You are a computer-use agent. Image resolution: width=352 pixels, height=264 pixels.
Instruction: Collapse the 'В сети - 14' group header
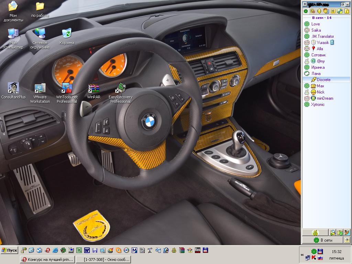click(322, 18)
